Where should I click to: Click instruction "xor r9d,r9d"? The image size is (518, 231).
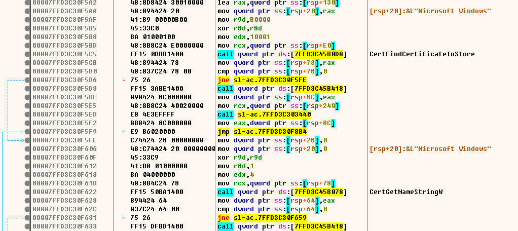click(x=240, y=158)
